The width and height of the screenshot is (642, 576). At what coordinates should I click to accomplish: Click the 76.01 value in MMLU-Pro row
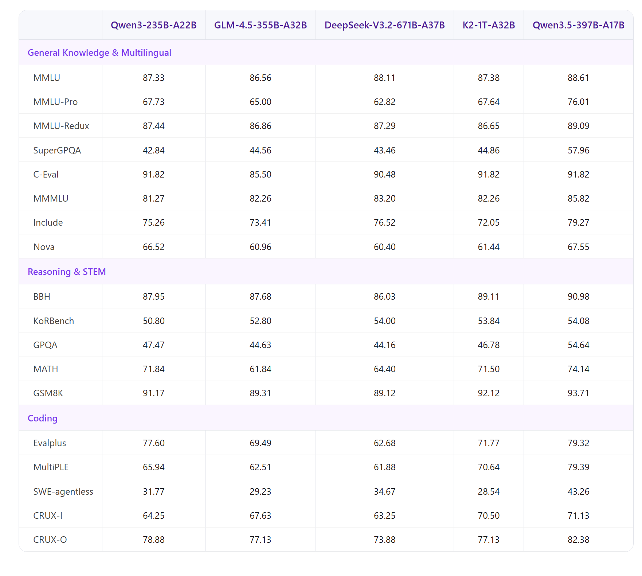[x=578, y=102]
